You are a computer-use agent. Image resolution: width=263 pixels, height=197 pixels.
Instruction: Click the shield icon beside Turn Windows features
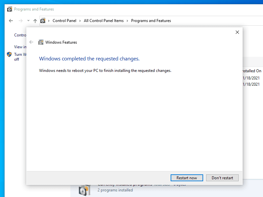(x=9, y=55)
